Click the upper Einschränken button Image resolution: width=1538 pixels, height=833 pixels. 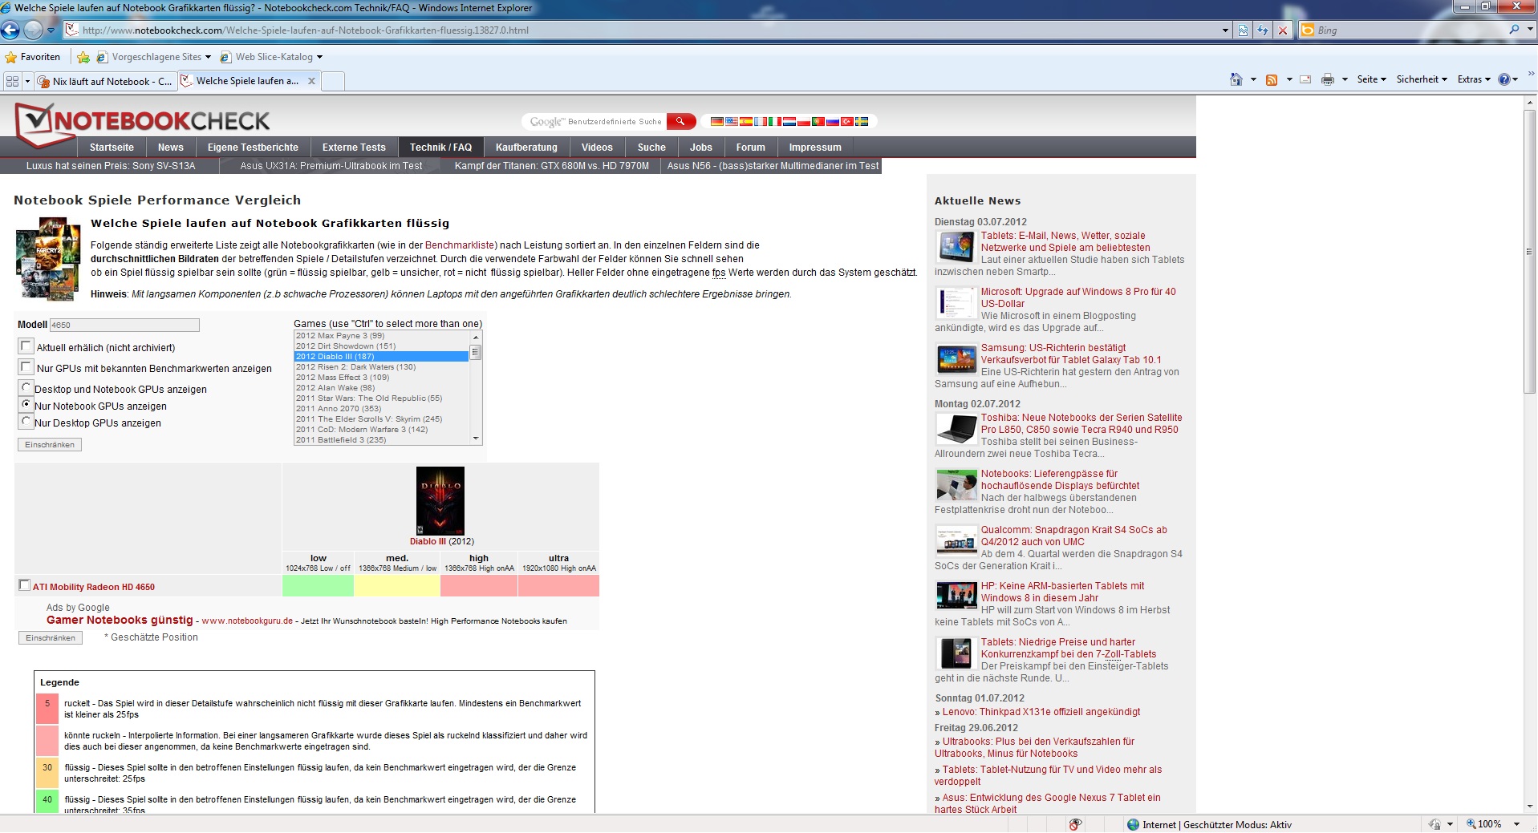50,445
